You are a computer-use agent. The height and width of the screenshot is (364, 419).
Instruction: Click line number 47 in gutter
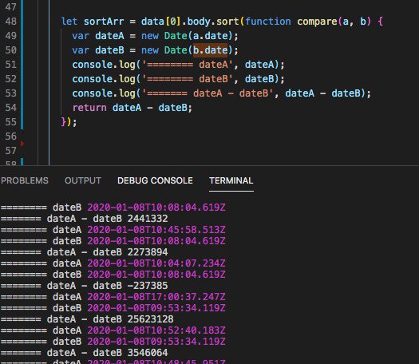coord(10,7)
